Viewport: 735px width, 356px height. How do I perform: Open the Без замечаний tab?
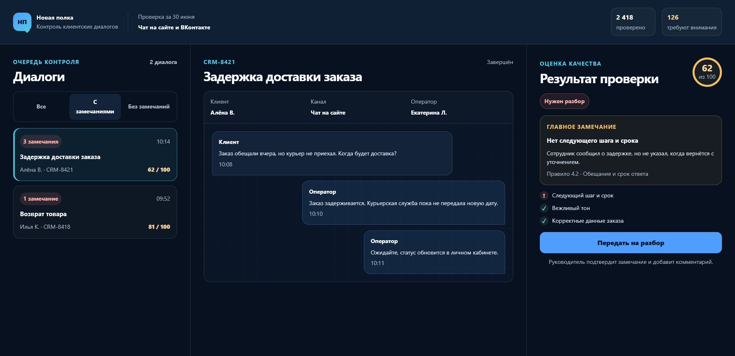[149, 106]
